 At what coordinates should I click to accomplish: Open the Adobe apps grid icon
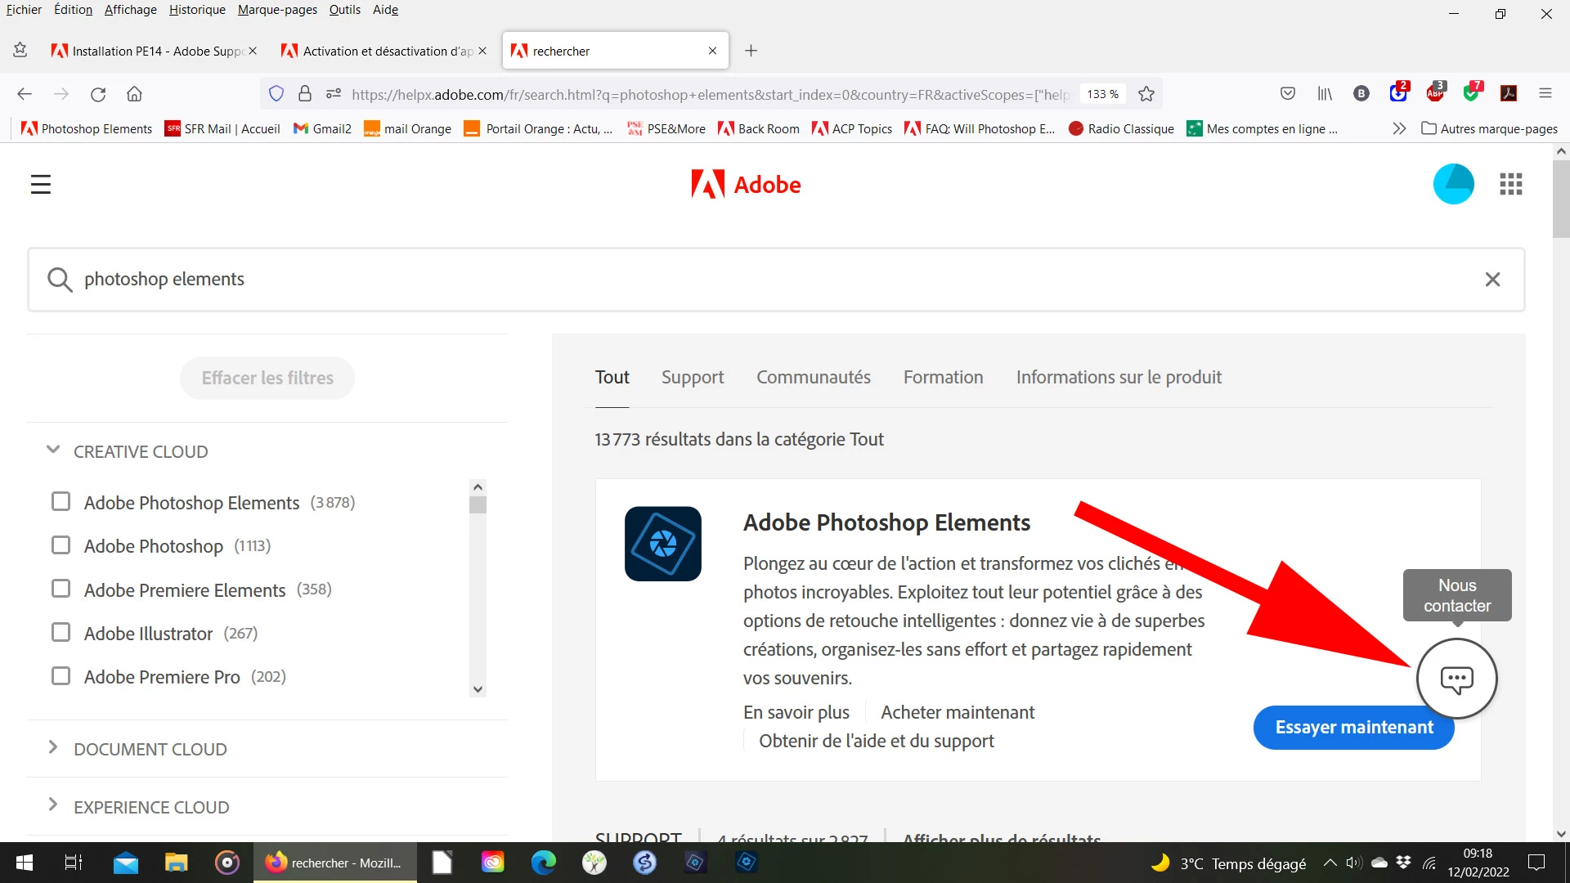pyautogui.click(x=1510, y=184)
